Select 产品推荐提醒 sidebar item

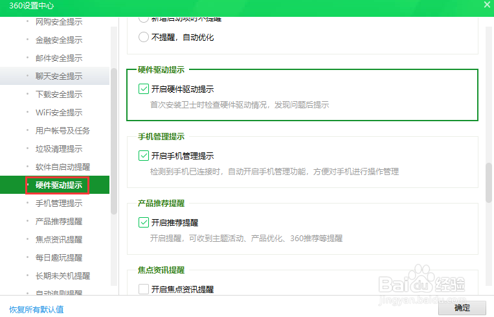59,222
